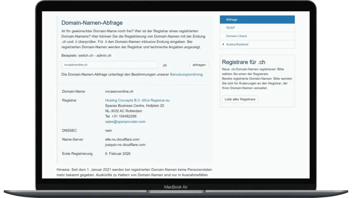
Task: Click the joaquin.ns.cloudflare.com name server
Action: 125,145
